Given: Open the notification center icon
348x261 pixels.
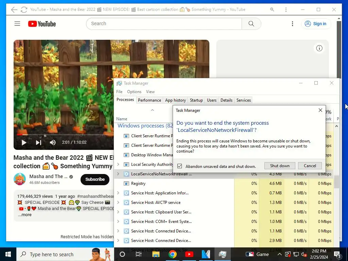Looking at the screenshot, I should 337,254.
